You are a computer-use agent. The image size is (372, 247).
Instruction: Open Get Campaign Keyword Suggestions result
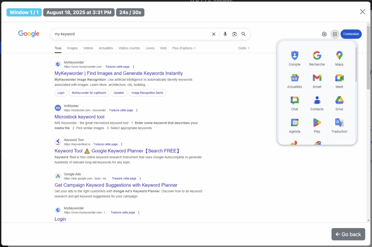coord(116,185)
